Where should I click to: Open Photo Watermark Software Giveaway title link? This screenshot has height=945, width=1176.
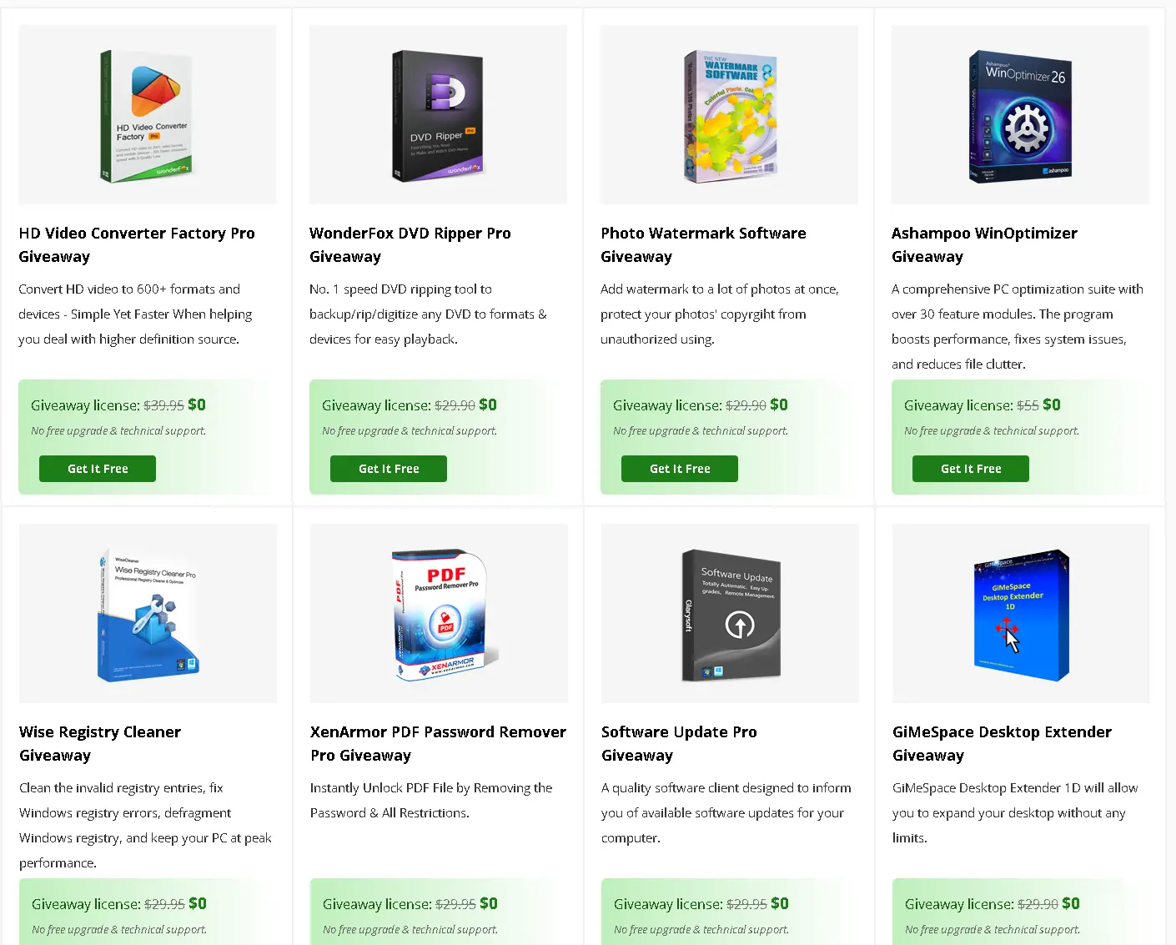703,245
